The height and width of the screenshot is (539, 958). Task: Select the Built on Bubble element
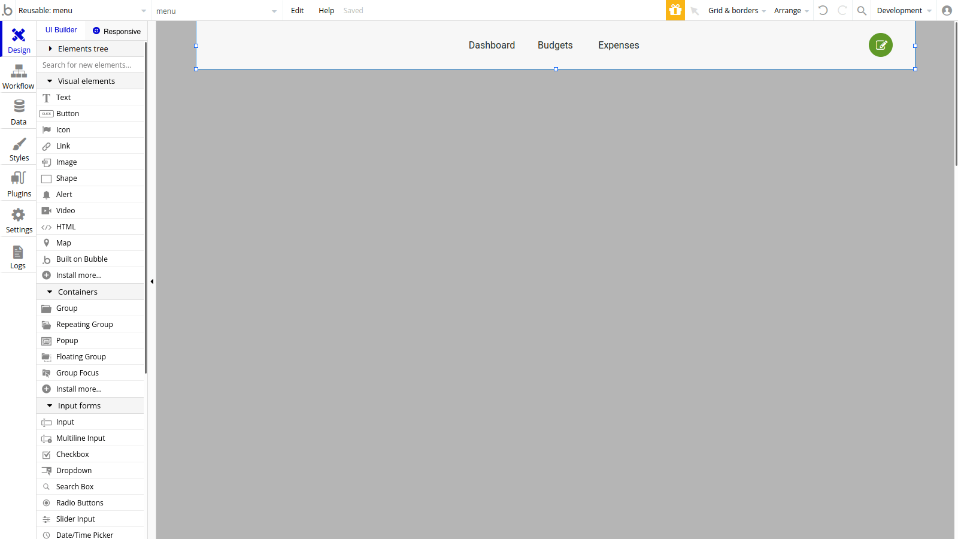[x=90, y=259]
